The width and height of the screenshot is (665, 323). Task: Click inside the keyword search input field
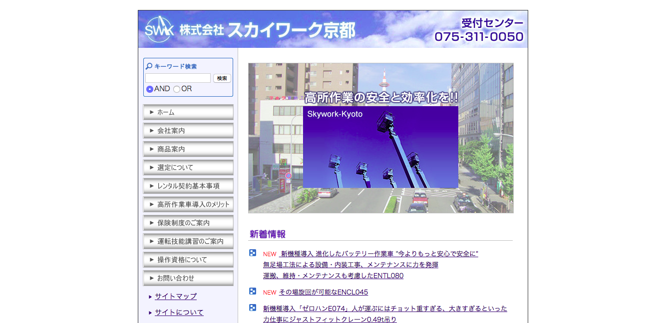[177, 78]
